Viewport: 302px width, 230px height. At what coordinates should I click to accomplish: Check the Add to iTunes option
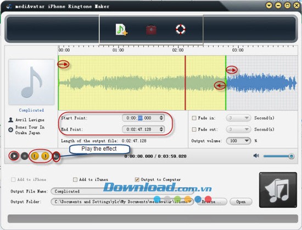tap(75, 179)
